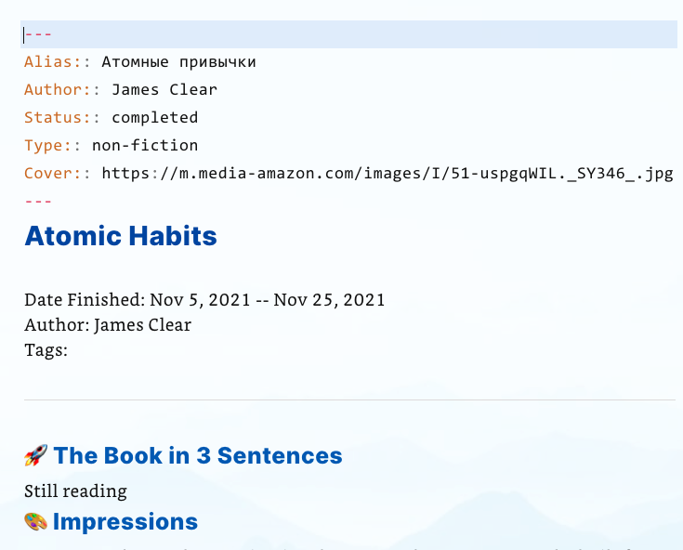Screen dimensions: 683x550
Task: Click the Date Finished line
Action: 204,300
